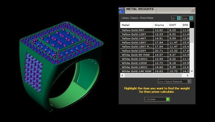Select the White Gold:10KX1 row
The height and width of the screenshot is (122, 215).
click(x=155, y=59)
